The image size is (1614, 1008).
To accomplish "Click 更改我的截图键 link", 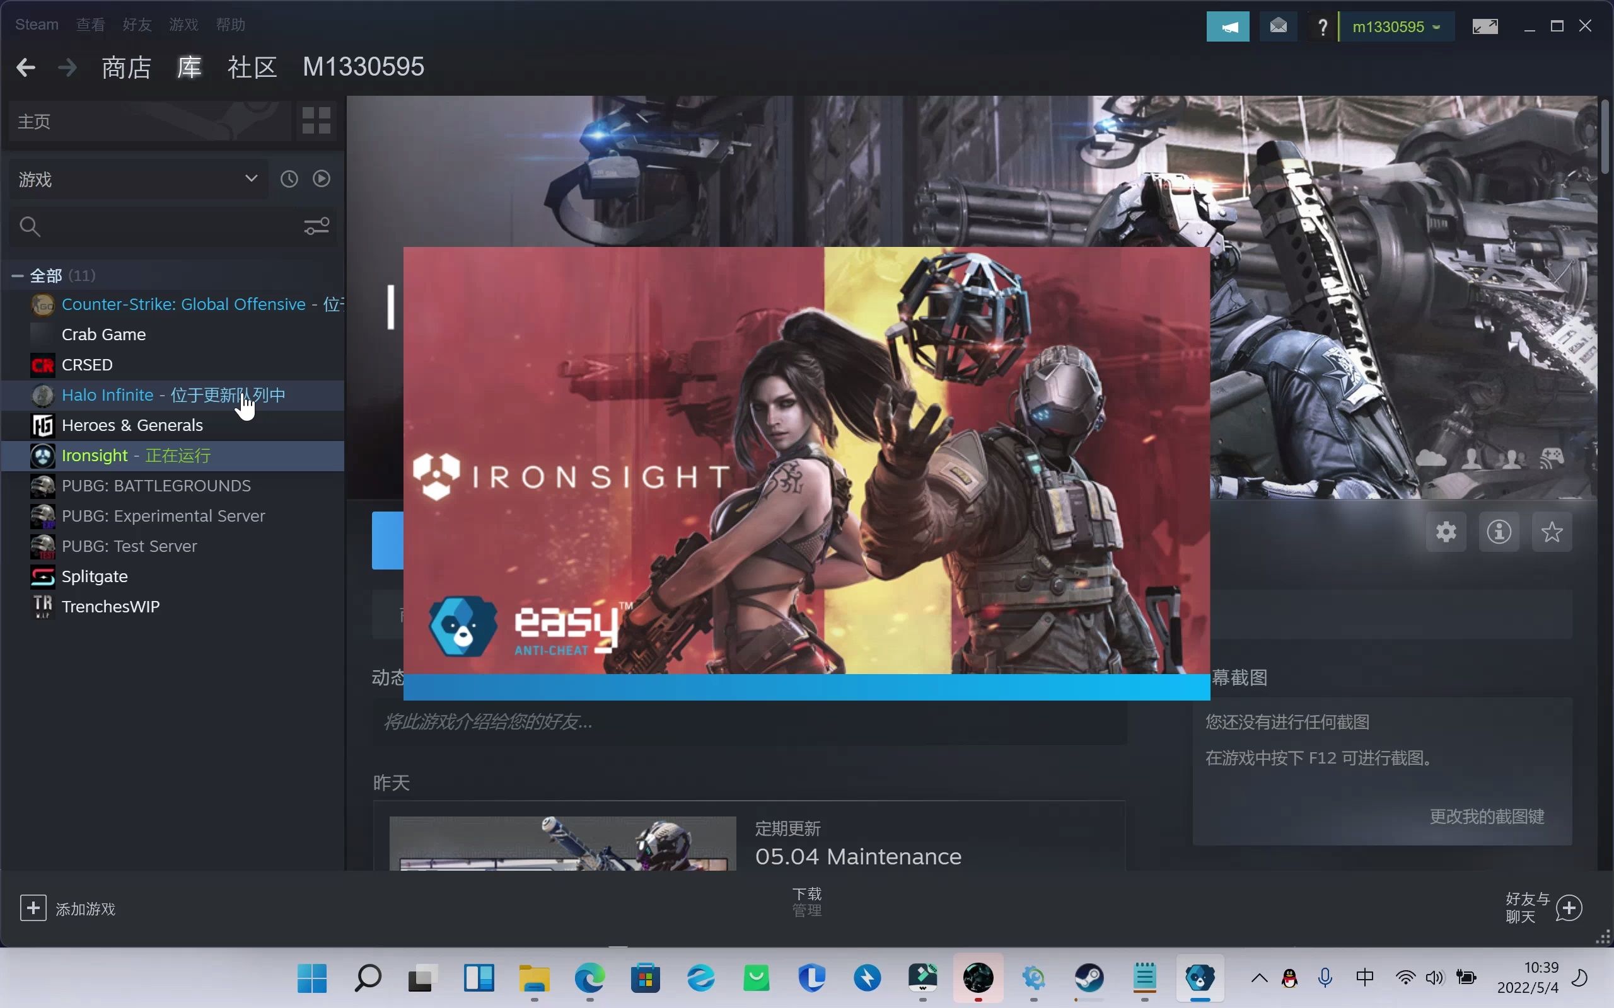I will [1487, 816].
